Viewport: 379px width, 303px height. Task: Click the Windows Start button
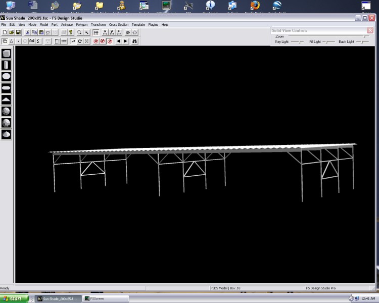point(14,298)
